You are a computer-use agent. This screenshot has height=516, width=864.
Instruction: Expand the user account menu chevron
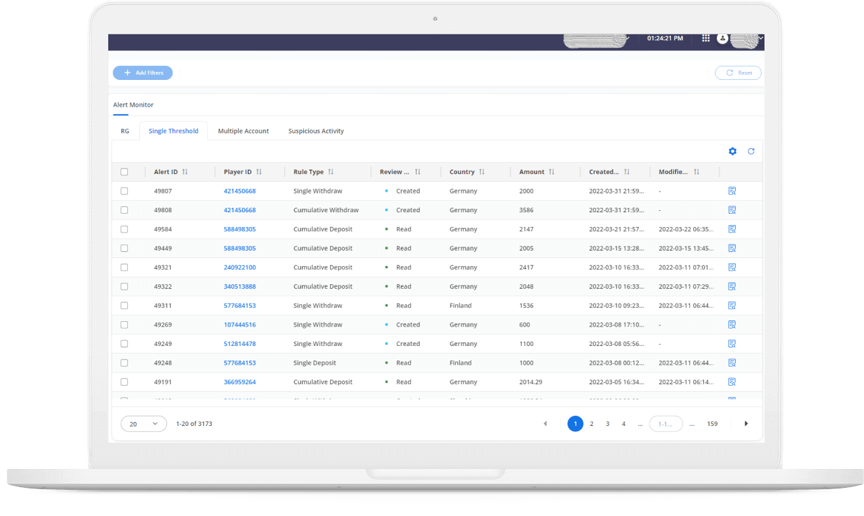[760, 38]
